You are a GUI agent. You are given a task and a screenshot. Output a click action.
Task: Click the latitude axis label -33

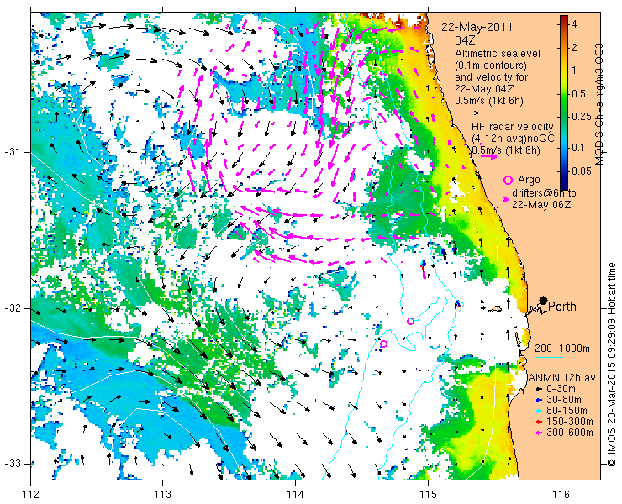[13, 464]
